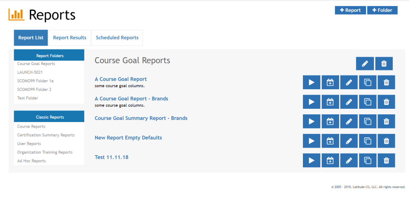Copy the Test 11.11.18 report
The image size is (409, 215).
pyautogui.click(x=368, y=160)
